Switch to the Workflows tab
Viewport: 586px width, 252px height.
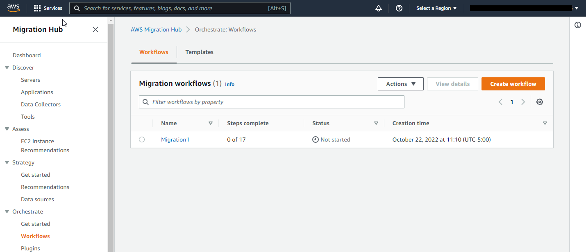coord(154,52)
